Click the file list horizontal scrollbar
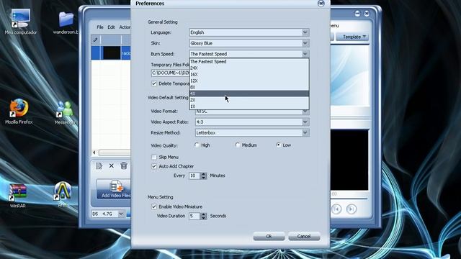 pyautogui.click(x=115, y=153)
